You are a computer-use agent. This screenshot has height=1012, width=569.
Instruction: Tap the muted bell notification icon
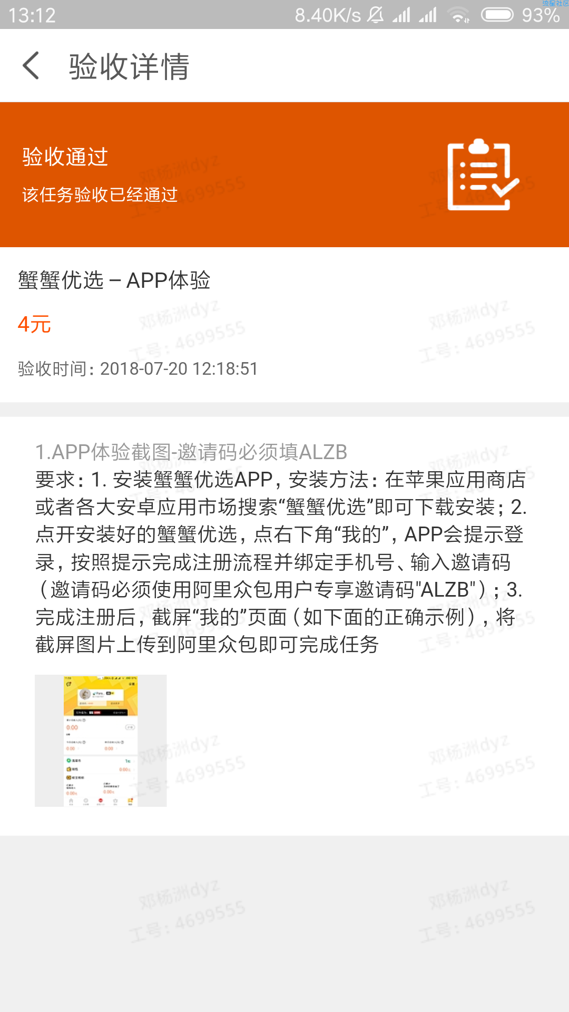pyautogui.click(x=376, y=15)
